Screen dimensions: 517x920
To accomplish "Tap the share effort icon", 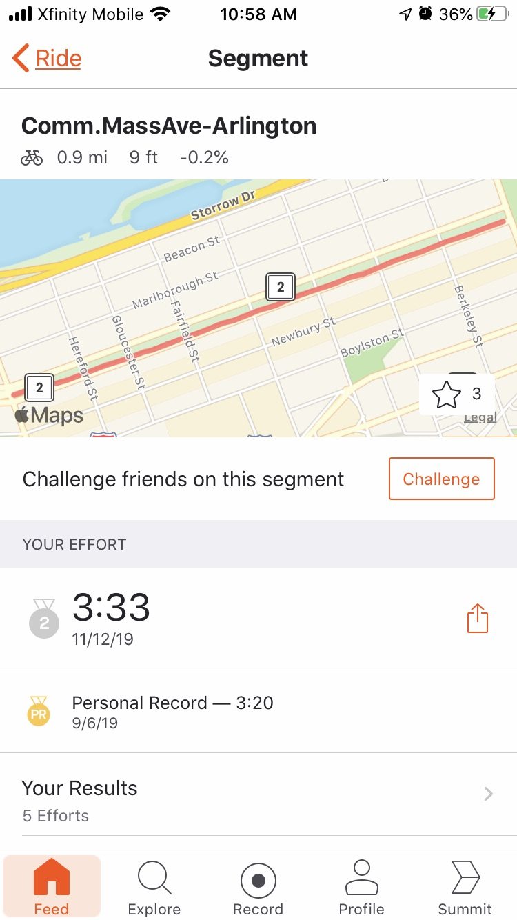I will [477, 619].
